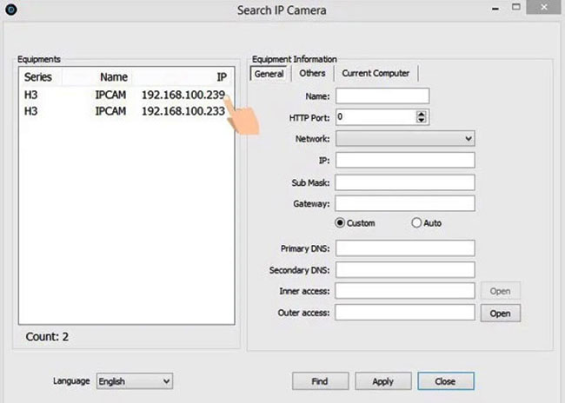Click the Series column header
The image size is (565, 403).
point(40,77)
